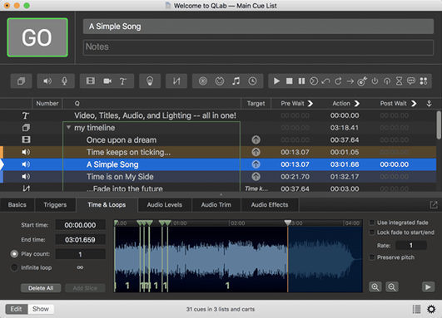Click the GO button
Screen dimensions: 442x318
37,37
